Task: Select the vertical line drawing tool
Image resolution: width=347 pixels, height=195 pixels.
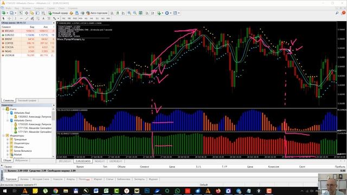Action: [x=16, y=18]
